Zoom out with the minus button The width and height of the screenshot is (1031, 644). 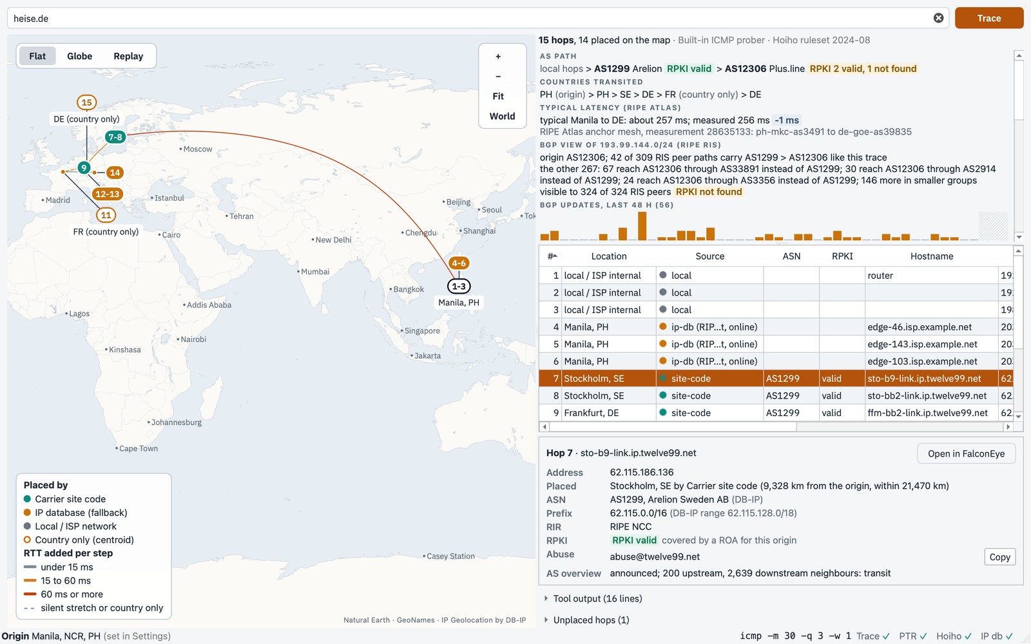coord(498,76)
